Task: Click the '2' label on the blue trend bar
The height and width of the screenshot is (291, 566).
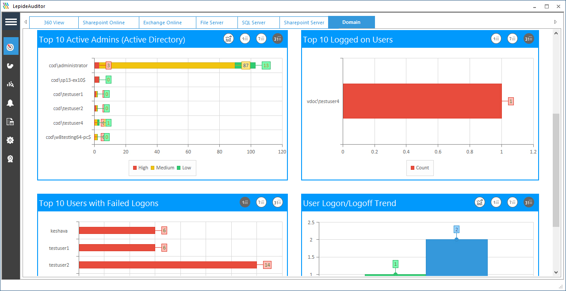Action: (456, 229)
